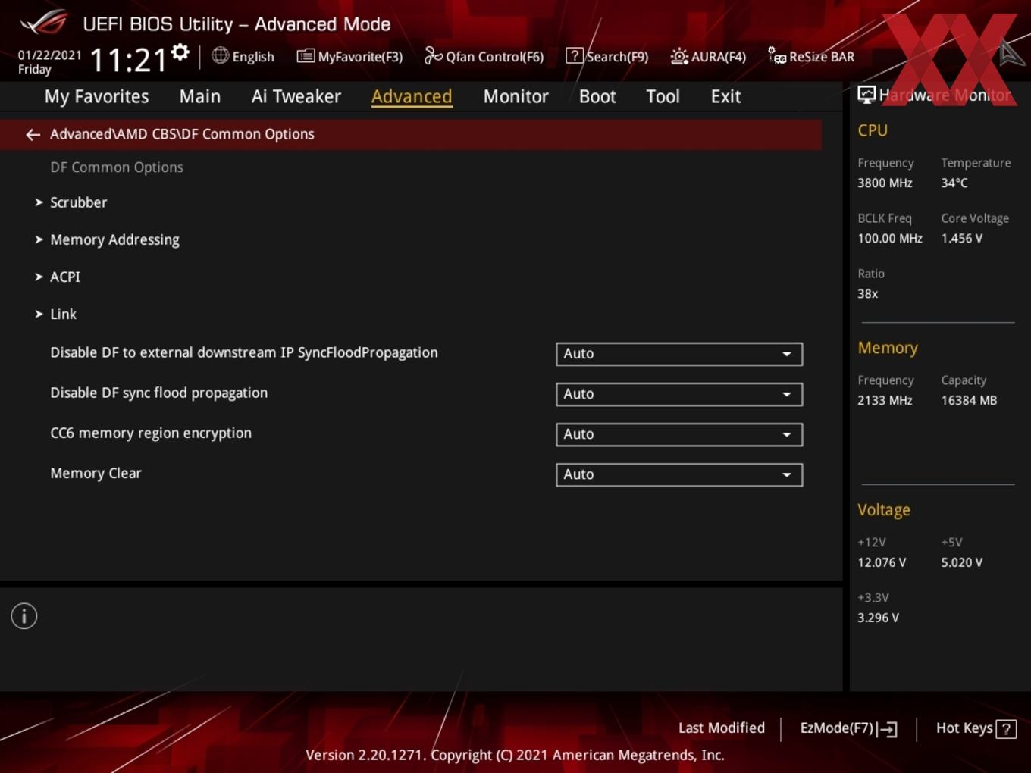
Task: Click the EzMode exit arrow icon
Action: 887,729
